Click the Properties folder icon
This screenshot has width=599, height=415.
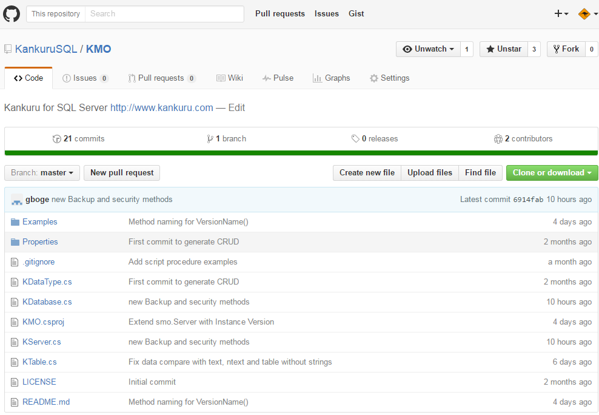pos(15,242)
